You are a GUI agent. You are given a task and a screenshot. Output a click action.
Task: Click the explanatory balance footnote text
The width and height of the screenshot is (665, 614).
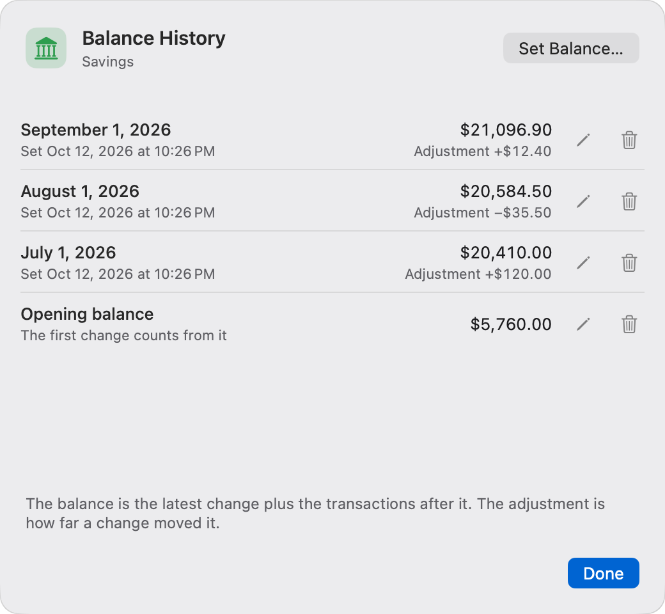tap(315, 514)
